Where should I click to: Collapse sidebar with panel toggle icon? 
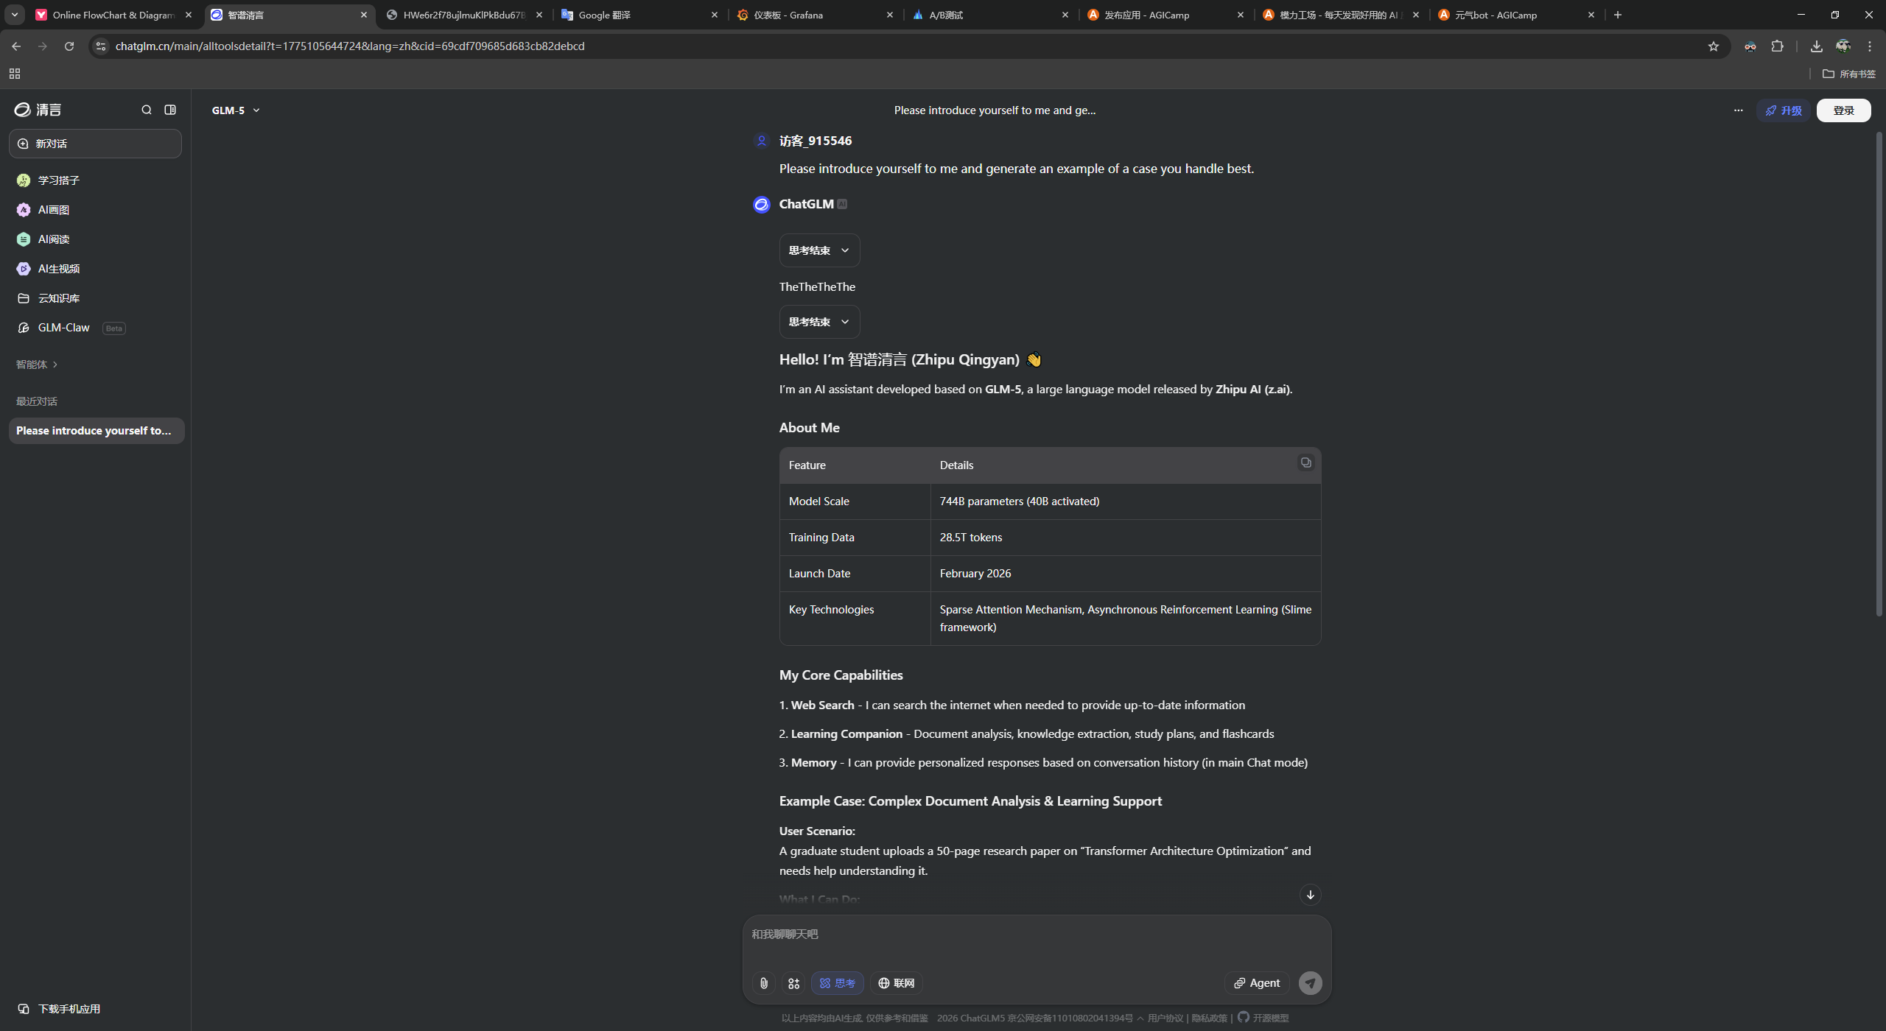point(170,110)
